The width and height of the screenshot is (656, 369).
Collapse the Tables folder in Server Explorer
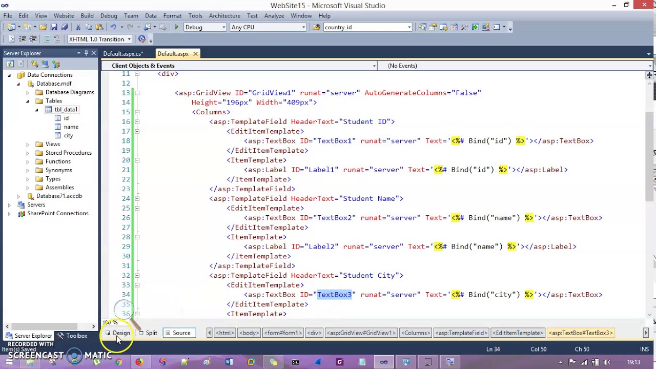click(x=28, y=101)
